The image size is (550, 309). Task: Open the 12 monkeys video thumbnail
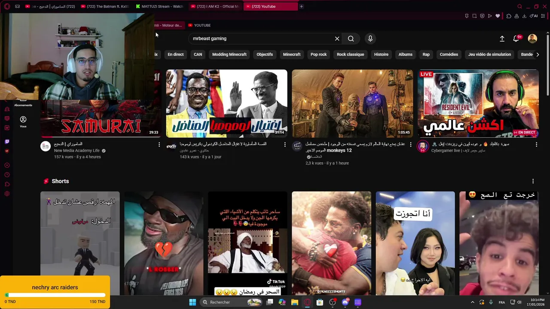352,103
